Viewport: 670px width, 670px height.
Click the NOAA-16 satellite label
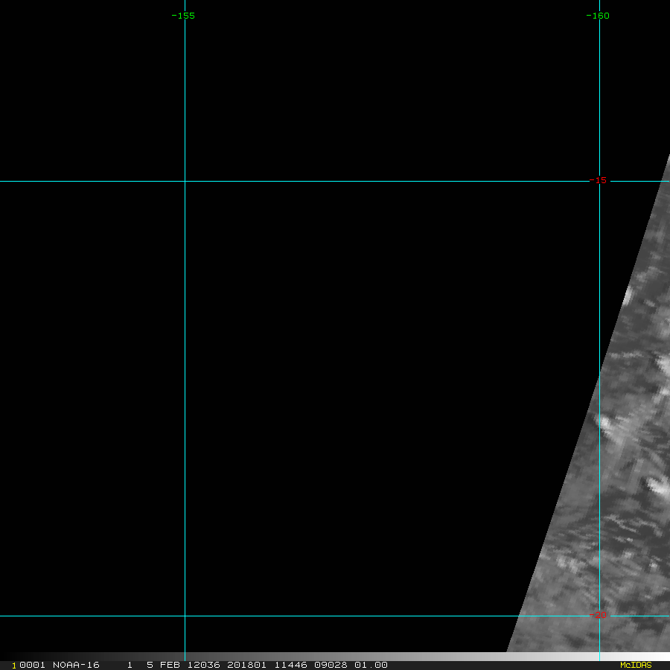pos(76,665)
